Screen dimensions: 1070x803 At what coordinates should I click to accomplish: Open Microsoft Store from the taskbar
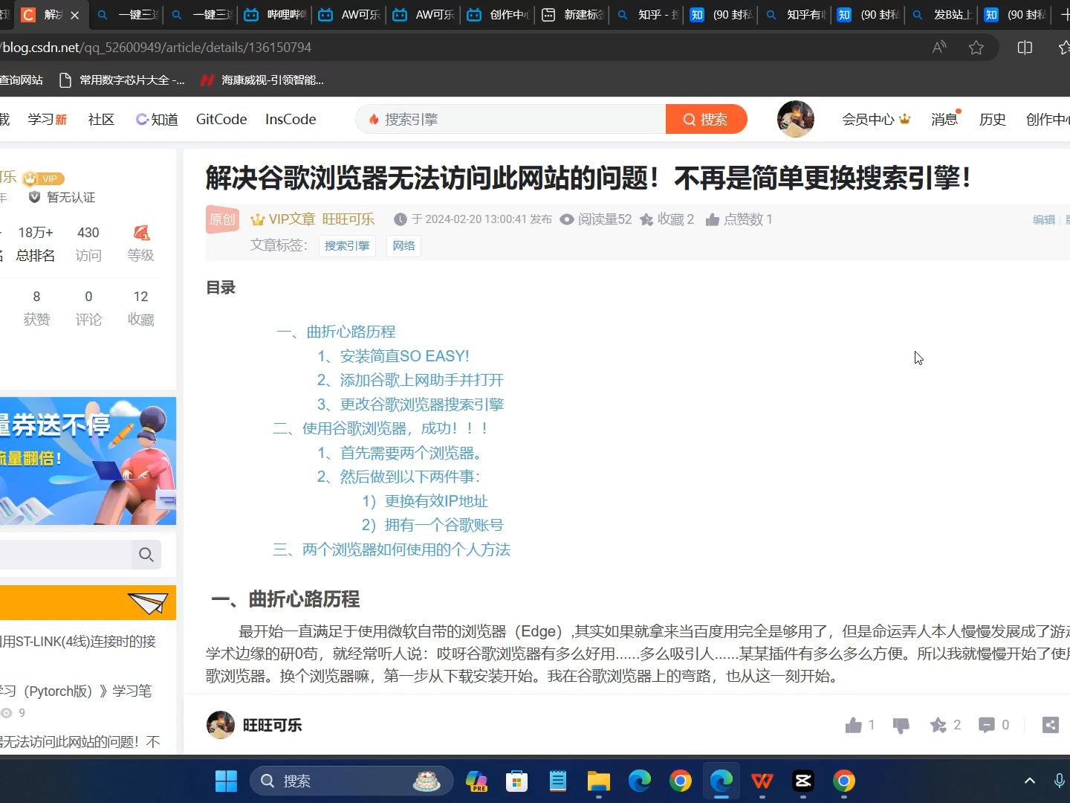tap(516, 781)
